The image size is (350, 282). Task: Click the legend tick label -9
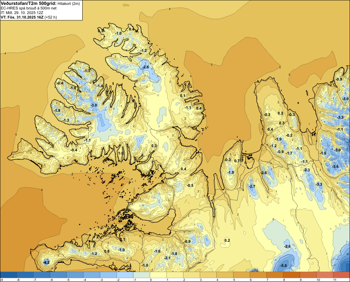tap(1, 280)
